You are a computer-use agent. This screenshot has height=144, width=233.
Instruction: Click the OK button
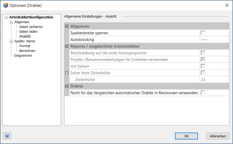tap(186, 136)
